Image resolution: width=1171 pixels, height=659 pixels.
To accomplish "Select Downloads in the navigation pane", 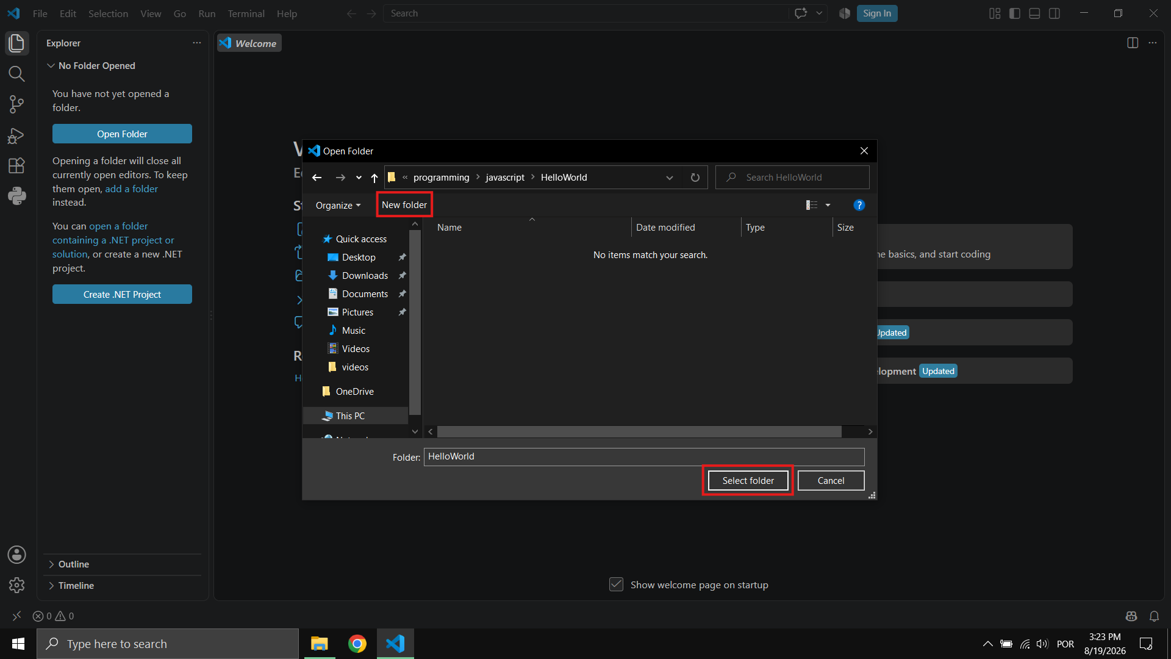I will pyautogui.click(x=365, y=276).
